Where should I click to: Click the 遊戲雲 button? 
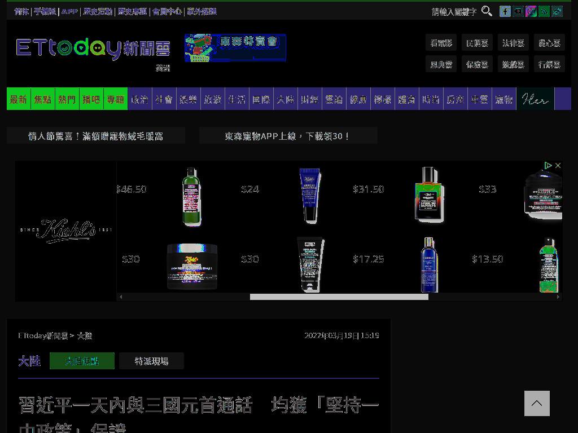pyautogui.click(x=513, y=64)
